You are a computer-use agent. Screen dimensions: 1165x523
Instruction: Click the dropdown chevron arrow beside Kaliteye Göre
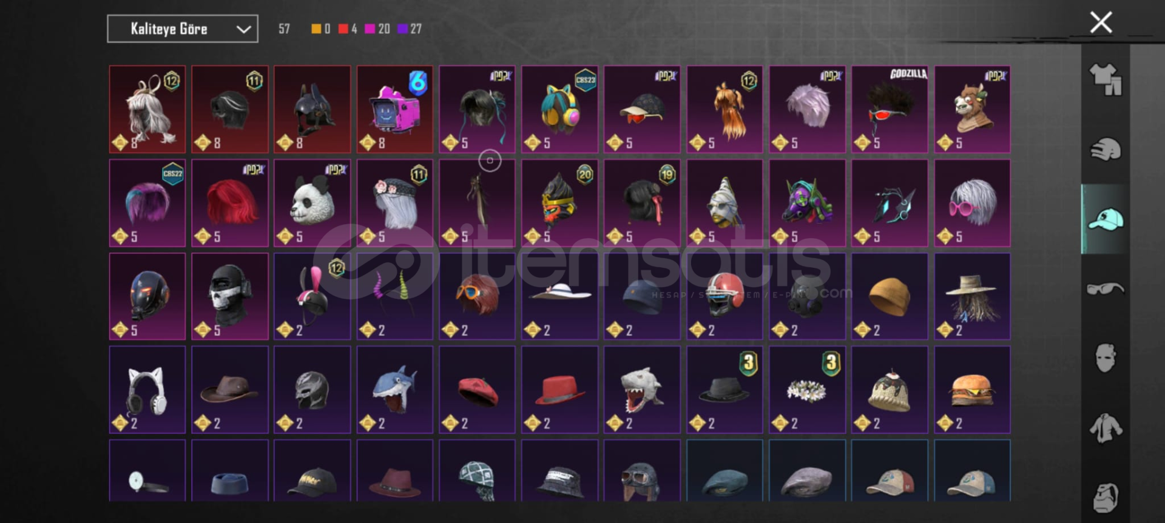click(243, 29)
